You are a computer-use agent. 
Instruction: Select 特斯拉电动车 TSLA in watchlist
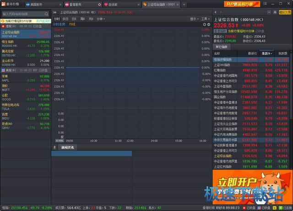click(26, 106)
